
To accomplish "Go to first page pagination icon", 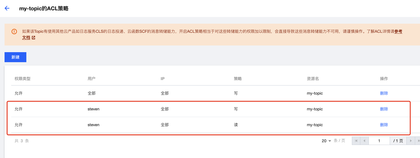I will [356, 141].
